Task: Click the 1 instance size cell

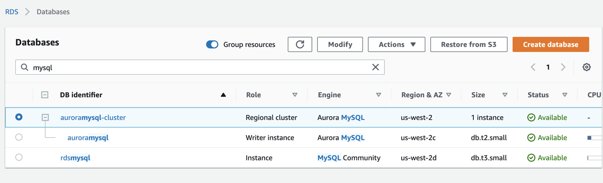Action: click(x=487, y=117)
